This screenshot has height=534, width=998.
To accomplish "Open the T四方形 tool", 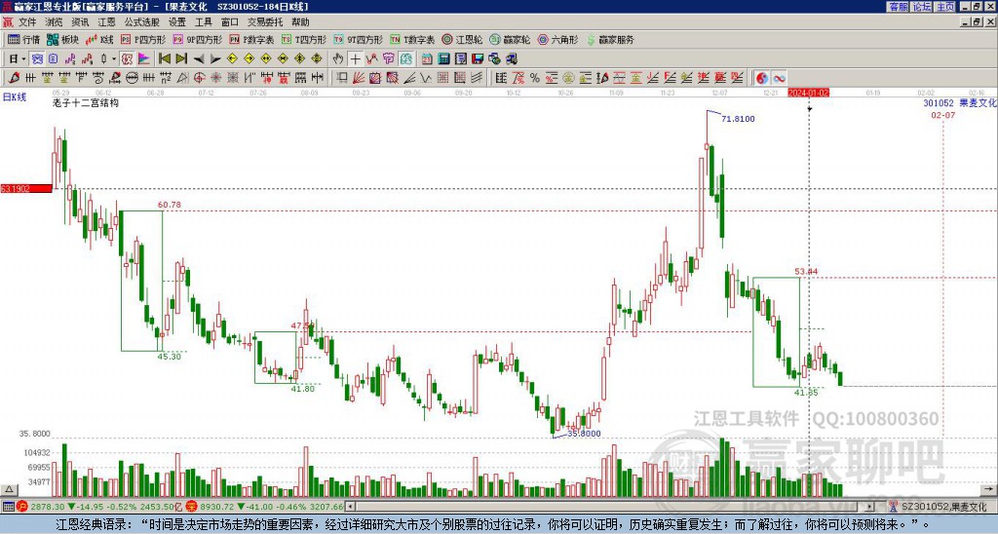I will tap(303, 39).
